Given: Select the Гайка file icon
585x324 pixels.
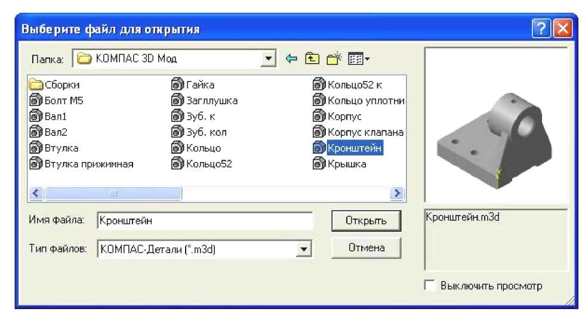Looking at the screenshot, I should pos(178,85).
